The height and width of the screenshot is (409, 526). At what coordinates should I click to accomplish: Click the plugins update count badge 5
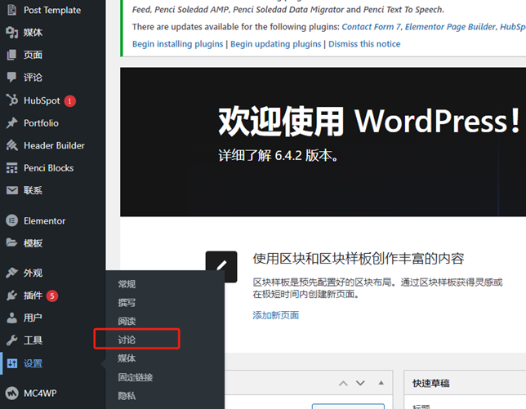[52, 296]
